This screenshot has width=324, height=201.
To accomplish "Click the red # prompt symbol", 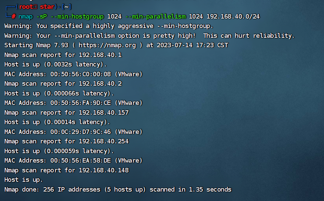I will [x=14, y=16].
